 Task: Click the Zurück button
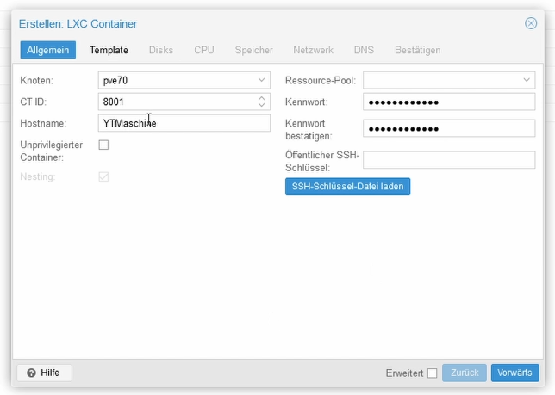pos(465,373)
